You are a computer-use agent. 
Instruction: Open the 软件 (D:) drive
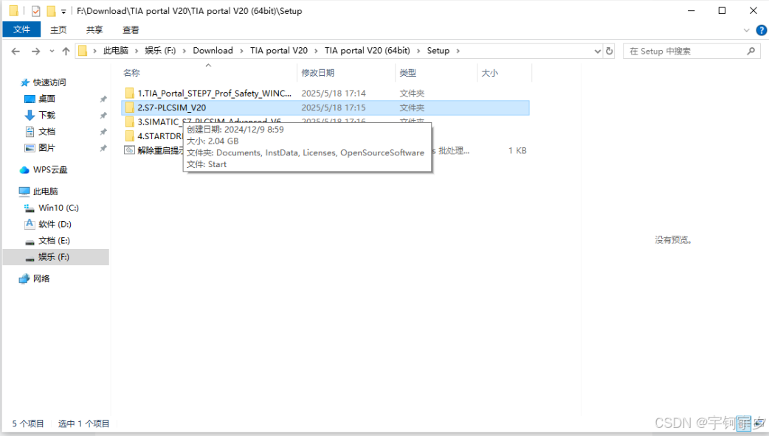[55, 224]
